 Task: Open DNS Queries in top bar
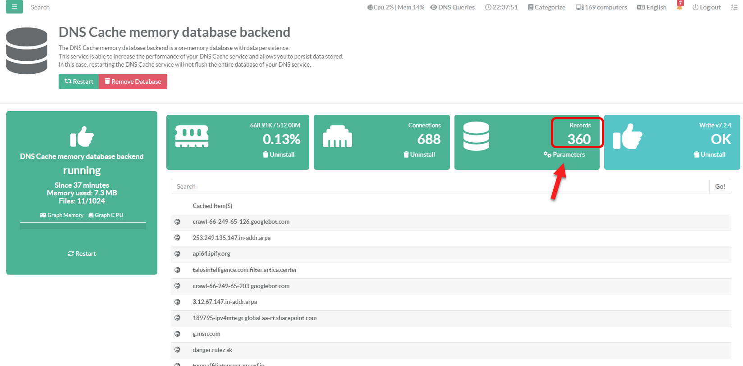point(452,7)
